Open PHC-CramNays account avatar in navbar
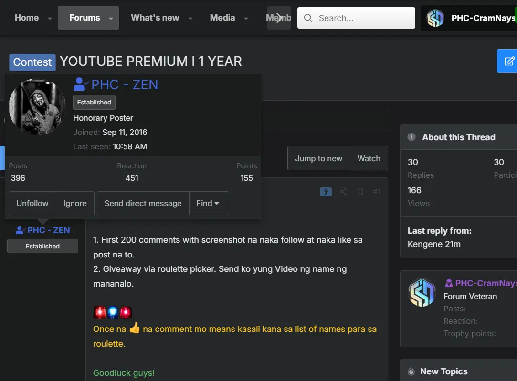 click(435, 18)
